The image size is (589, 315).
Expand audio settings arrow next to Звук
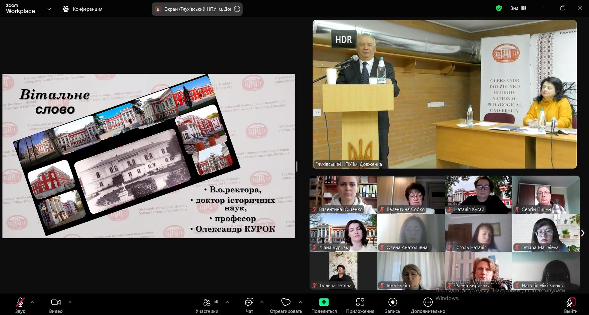point(32,302)
